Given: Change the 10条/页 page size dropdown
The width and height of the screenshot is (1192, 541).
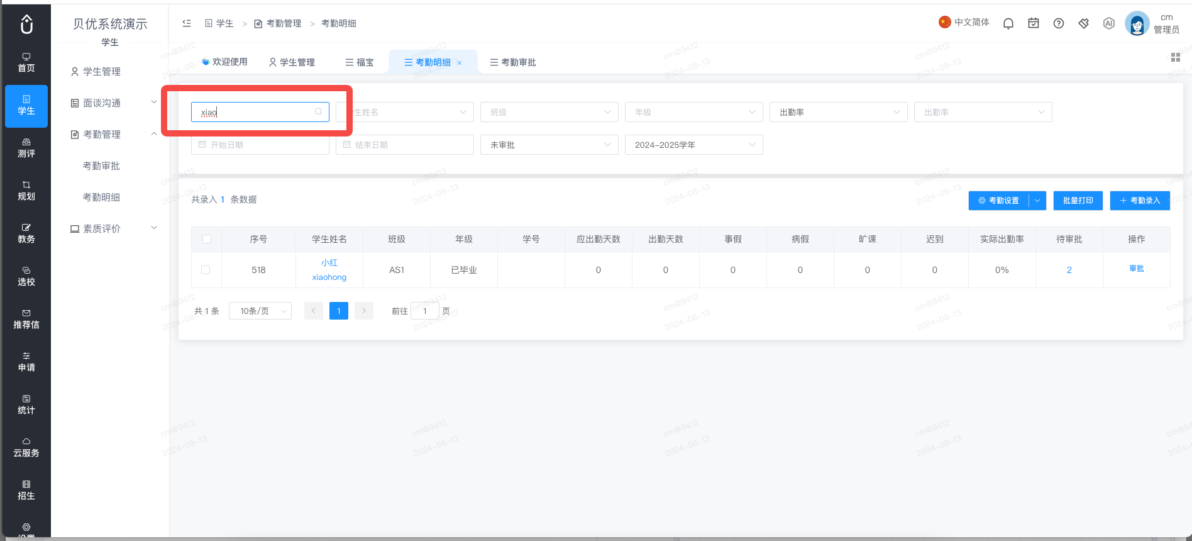Looking at the screenshot, I should click(260, 311).
